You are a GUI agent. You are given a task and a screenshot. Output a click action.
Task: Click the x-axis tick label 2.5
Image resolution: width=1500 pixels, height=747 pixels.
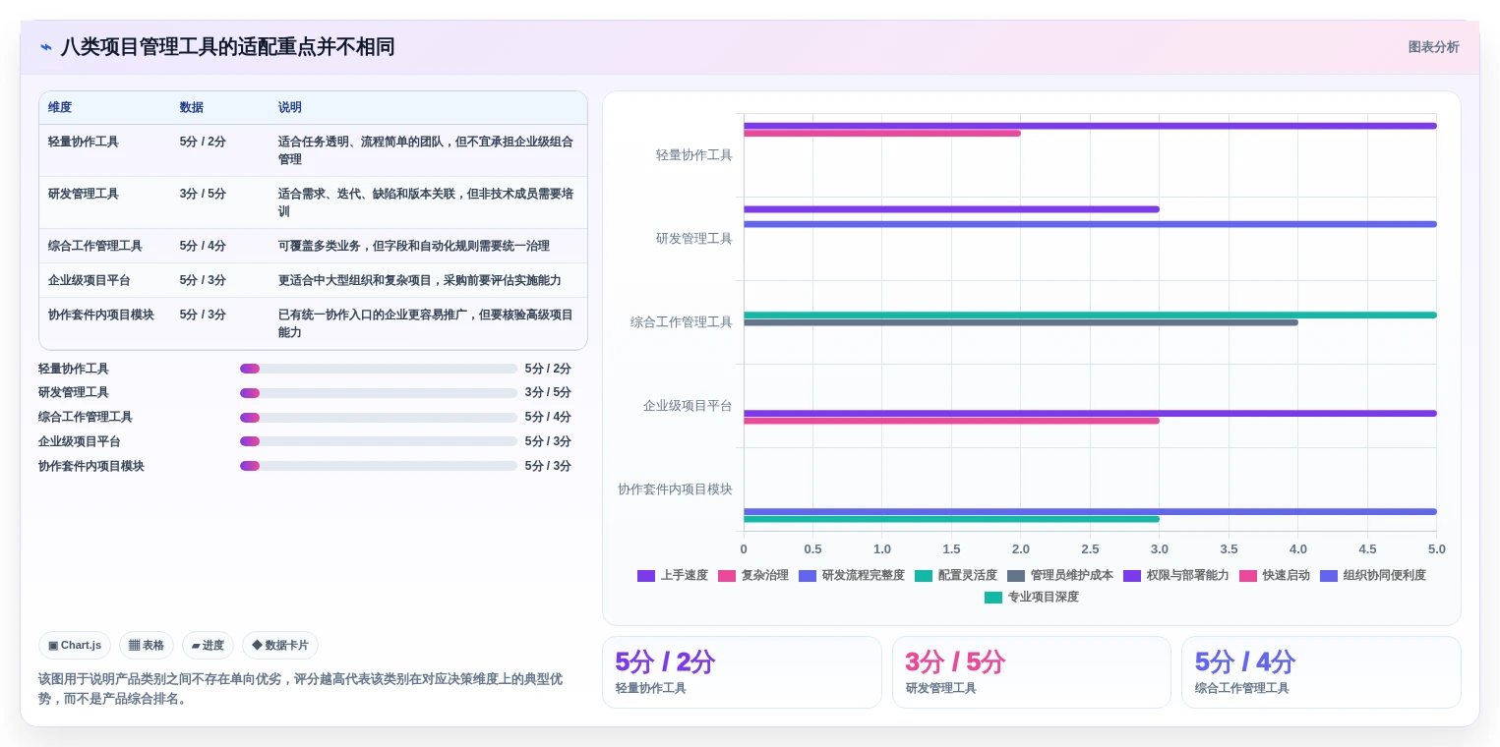pyautogui.click(x=1090, y=549)
